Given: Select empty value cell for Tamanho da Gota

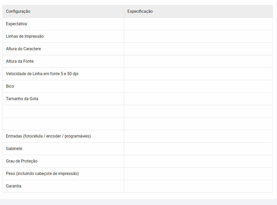Looking at the screenshot, I should [x=198, y=99].
